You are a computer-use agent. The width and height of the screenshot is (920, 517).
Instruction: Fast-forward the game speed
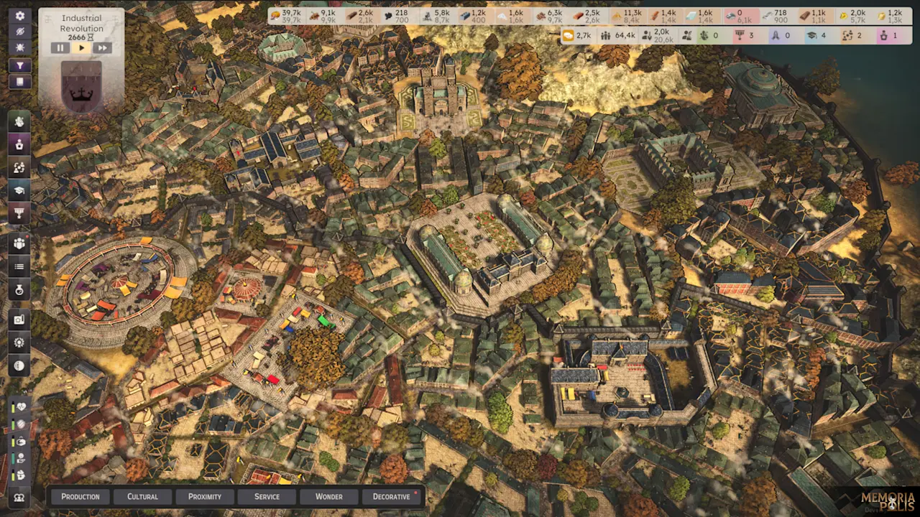tap(102, 47)
